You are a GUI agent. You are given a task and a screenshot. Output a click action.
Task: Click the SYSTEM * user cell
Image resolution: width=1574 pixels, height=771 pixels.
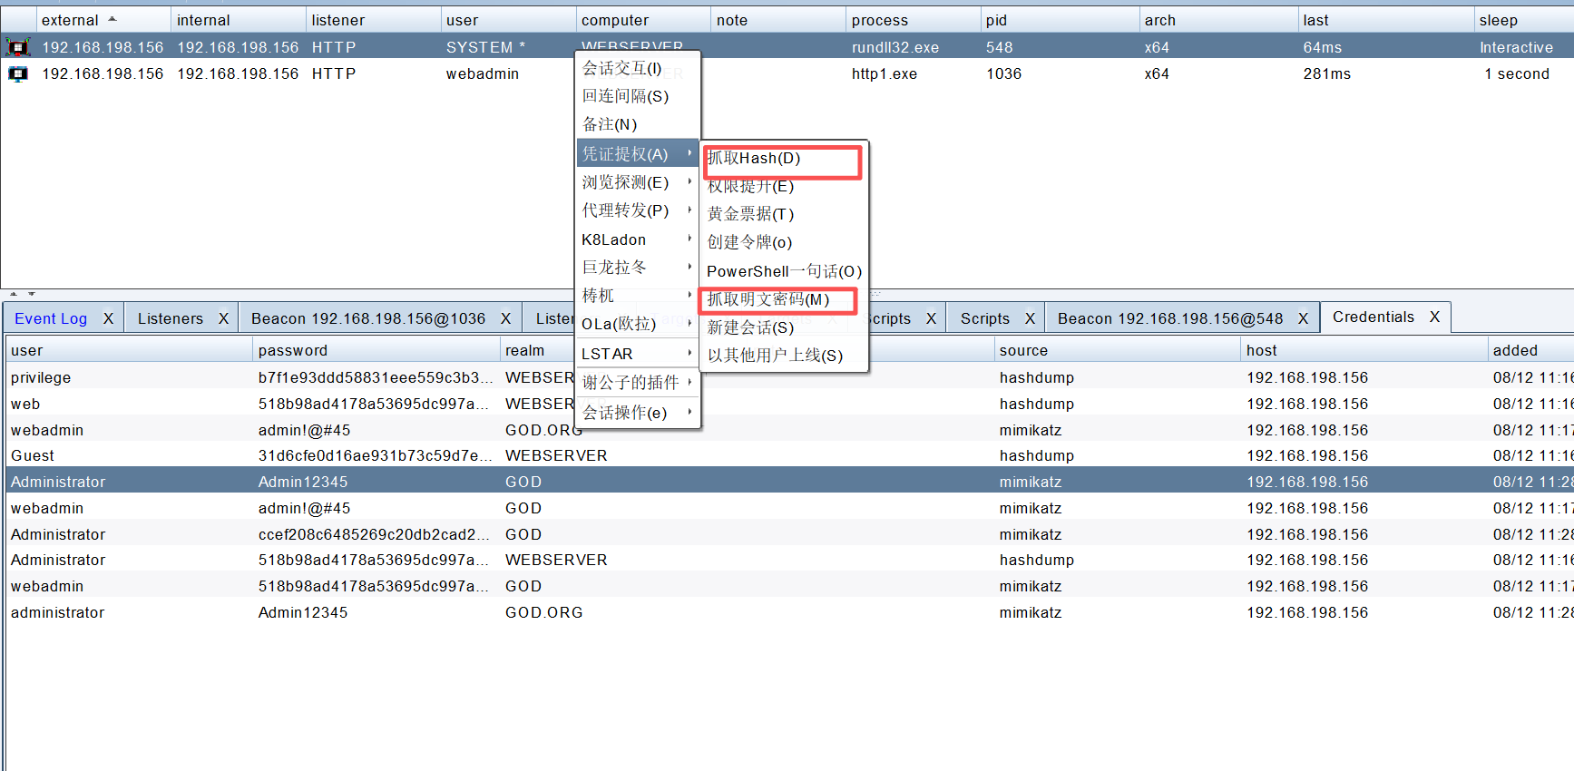tap(486, 47)
